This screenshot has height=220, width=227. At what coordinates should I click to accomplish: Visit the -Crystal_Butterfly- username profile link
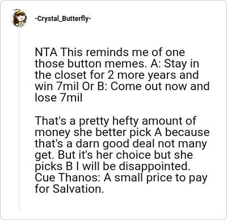coord(63,19)
